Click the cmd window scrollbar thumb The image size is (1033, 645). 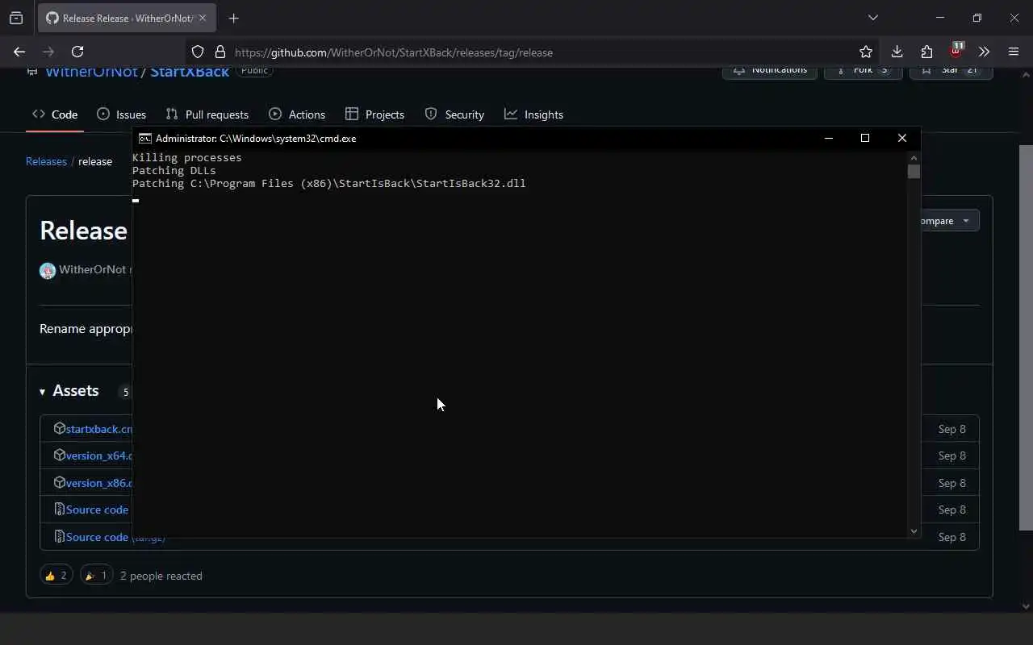point(914,171)
